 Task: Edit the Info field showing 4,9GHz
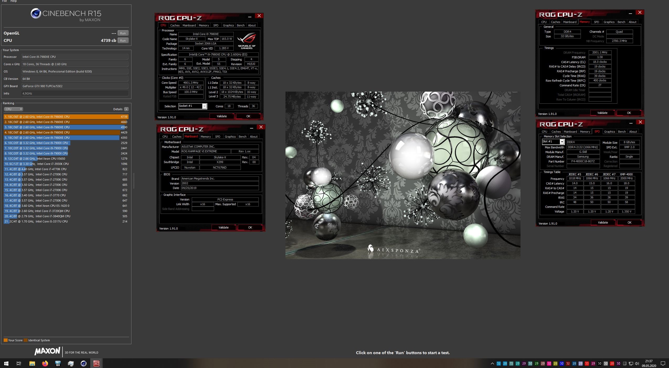tap(75, 93)
